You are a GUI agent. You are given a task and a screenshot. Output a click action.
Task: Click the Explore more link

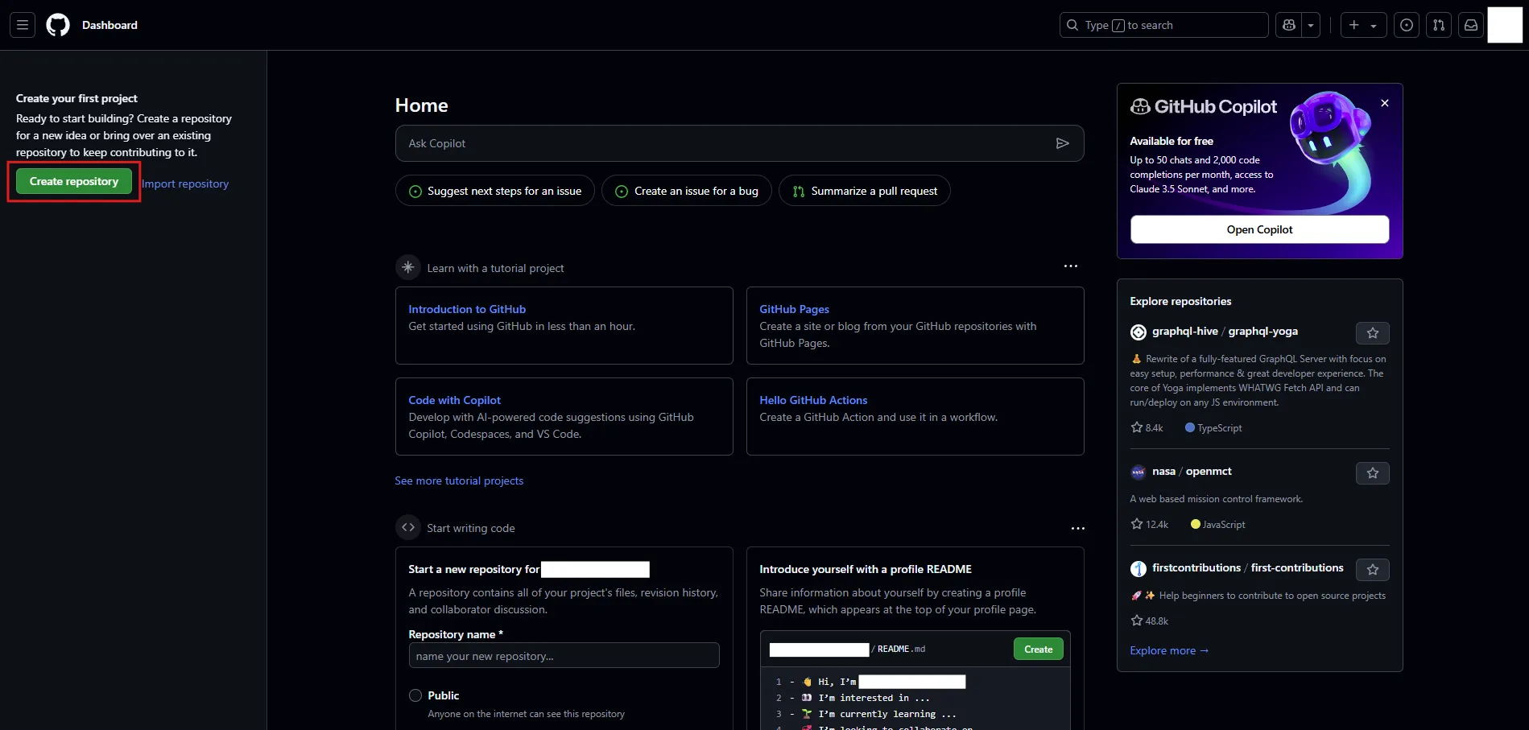pos(1169,650)
